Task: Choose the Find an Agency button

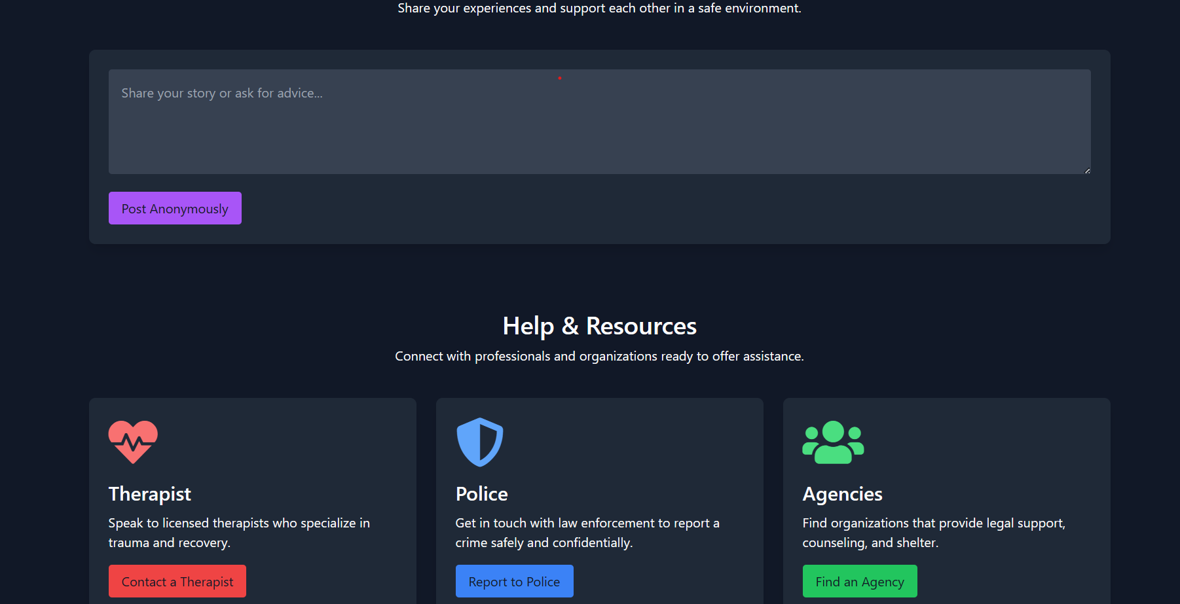Action: (860, 581)
